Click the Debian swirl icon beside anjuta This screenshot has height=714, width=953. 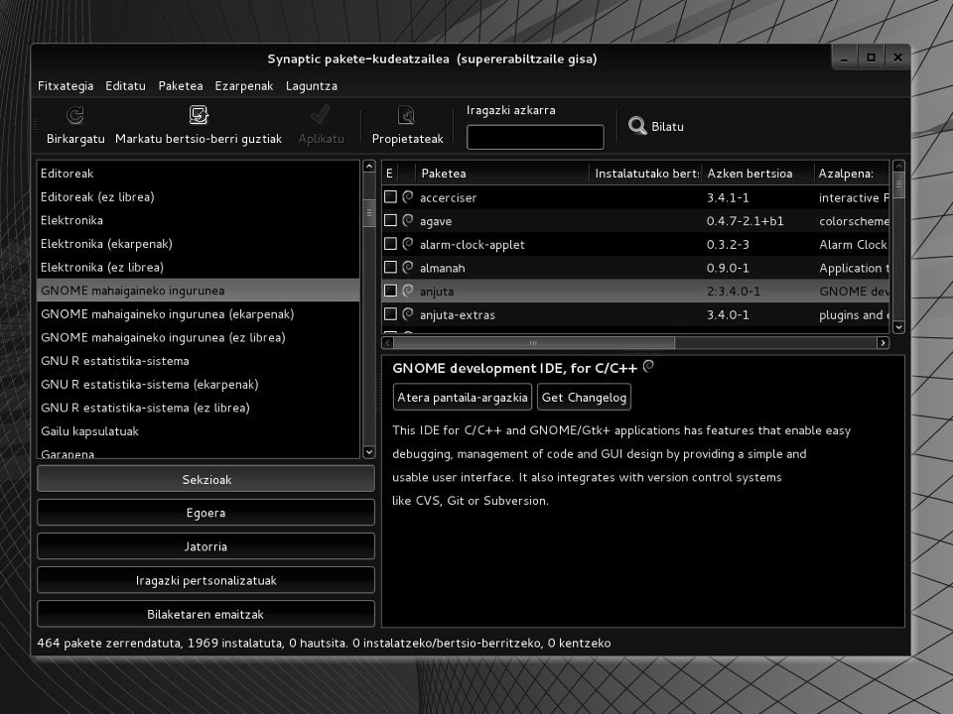click(x=408, y=291)
